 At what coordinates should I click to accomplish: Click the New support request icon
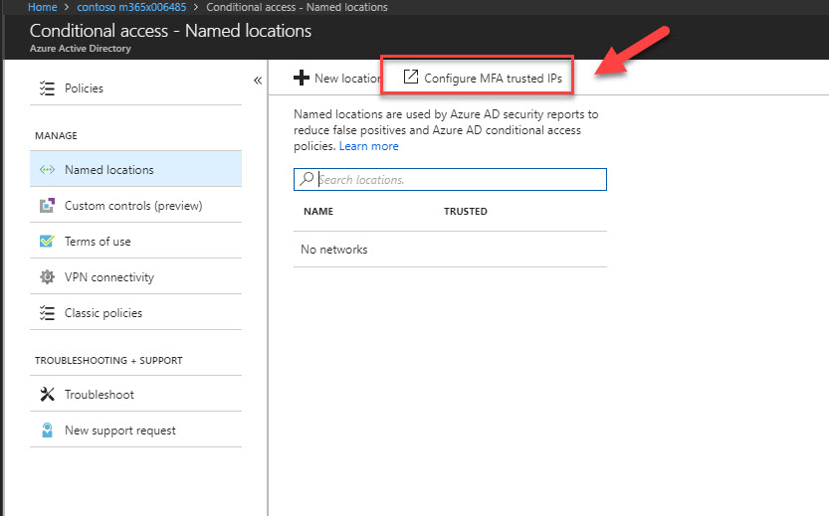(47, 430)
